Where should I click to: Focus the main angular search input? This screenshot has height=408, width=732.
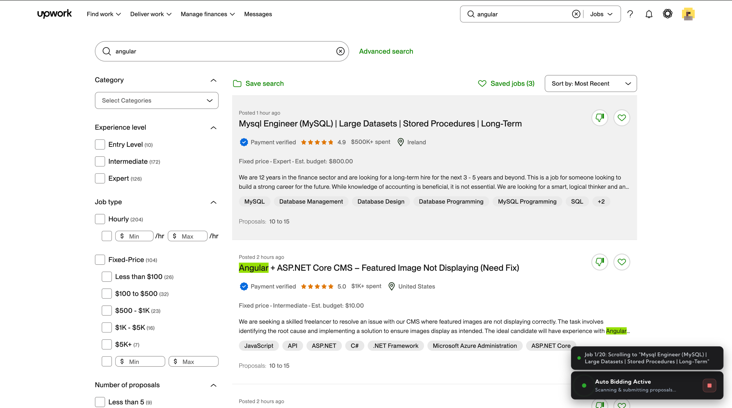tap(222, 51)
